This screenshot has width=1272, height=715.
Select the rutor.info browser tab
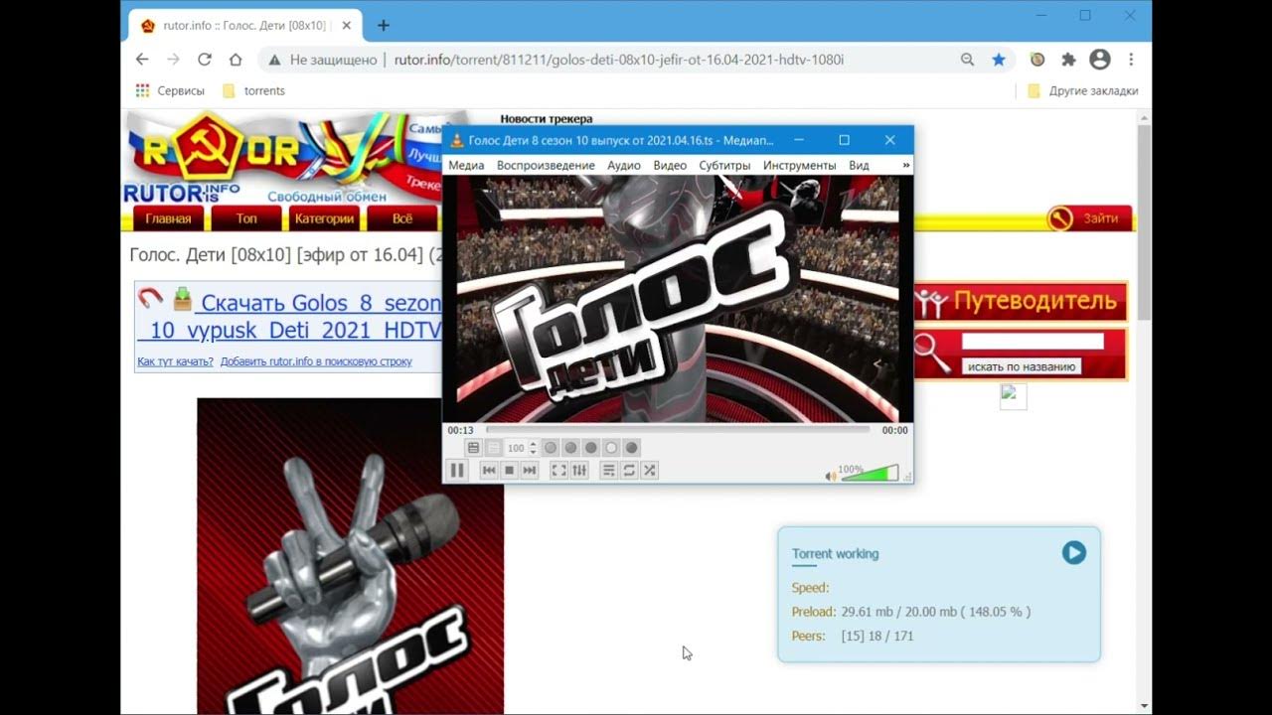click(x=246, y=26)
